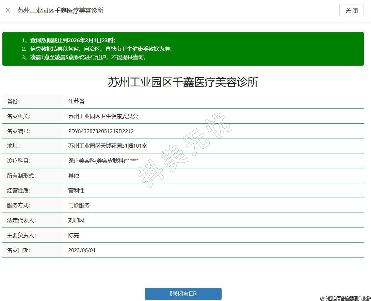Click the 备案编号 field label
This screenshot has height=301, width=371.
pos(19,131)
